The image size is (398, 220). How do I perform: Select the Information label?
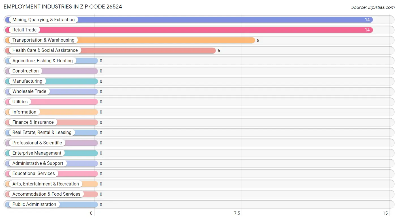pyautogui.click(x=24, y=112)
